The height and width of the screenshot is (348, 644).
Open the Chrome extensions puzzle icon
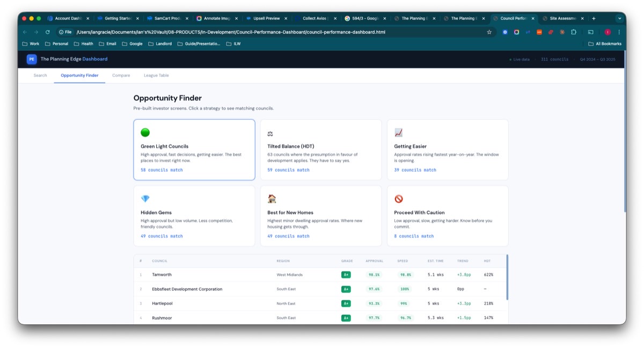[x=574, y=32]
